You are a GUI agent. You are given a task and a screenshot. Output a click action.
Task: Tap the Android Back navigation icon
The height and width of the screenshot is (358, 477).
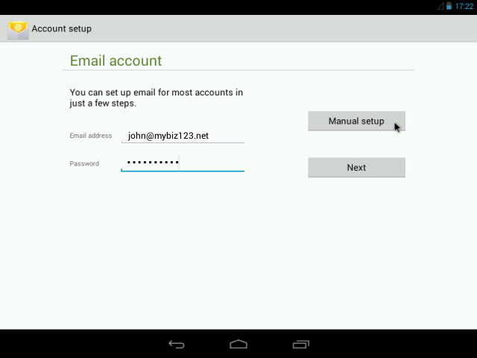177,345
